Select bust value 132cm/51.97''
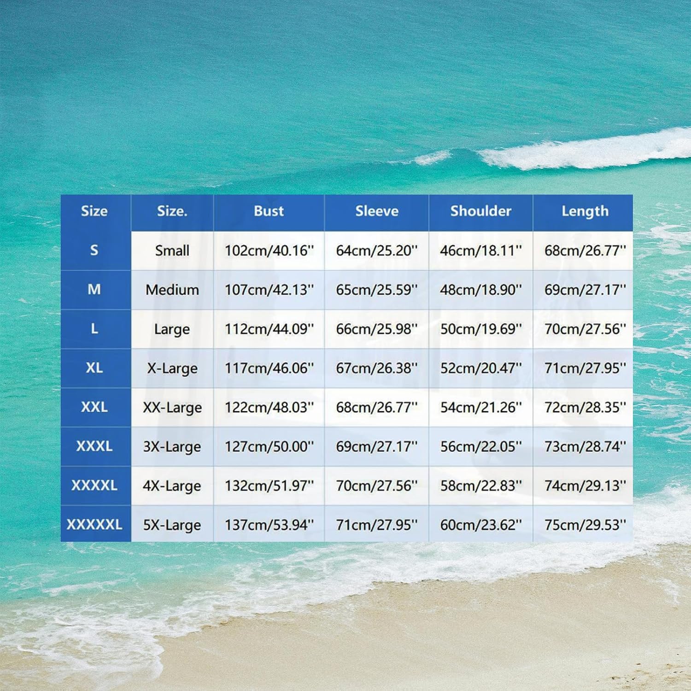This screenshot has height=691, width=691. [269, 486]
